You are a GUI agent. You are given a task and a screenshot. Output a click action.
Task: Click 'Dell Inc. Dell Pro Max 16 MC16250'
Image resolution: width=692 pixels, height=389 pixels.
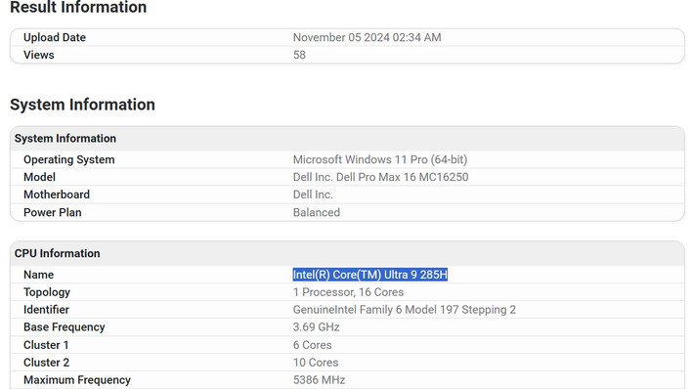point(380,177)
